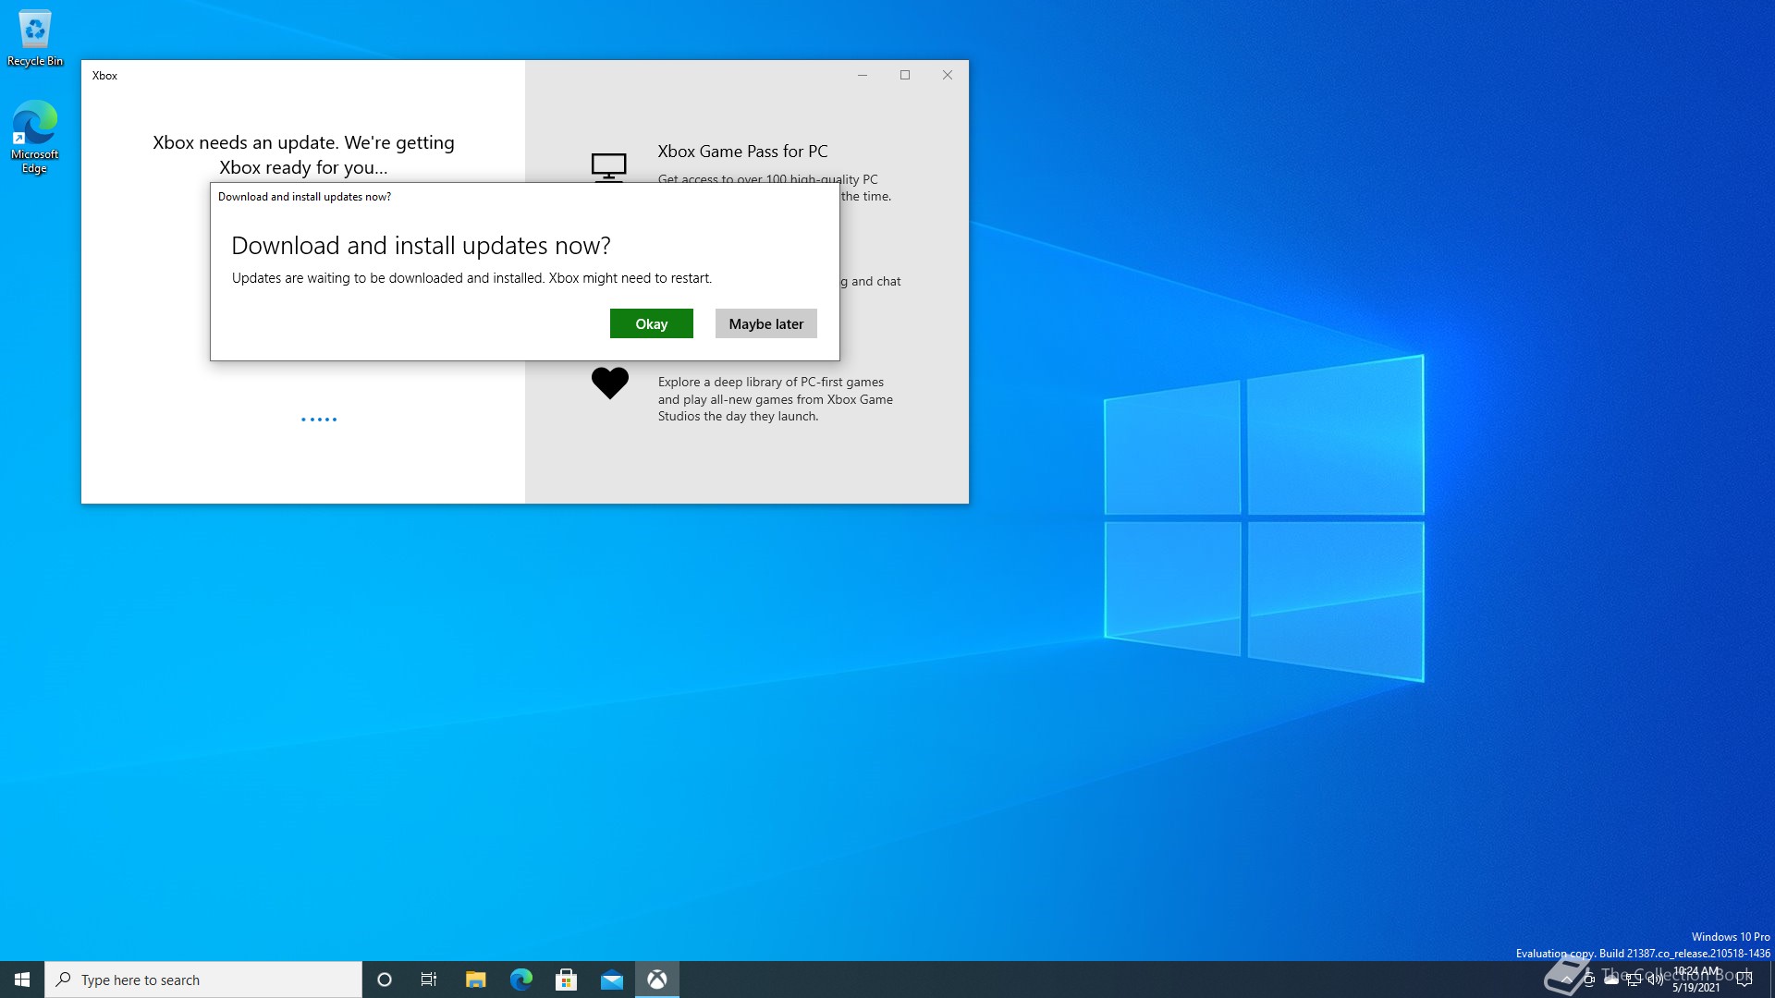Select the Xbox Game Pass for PC heading
1775x998 pixels.
point(742,151)
